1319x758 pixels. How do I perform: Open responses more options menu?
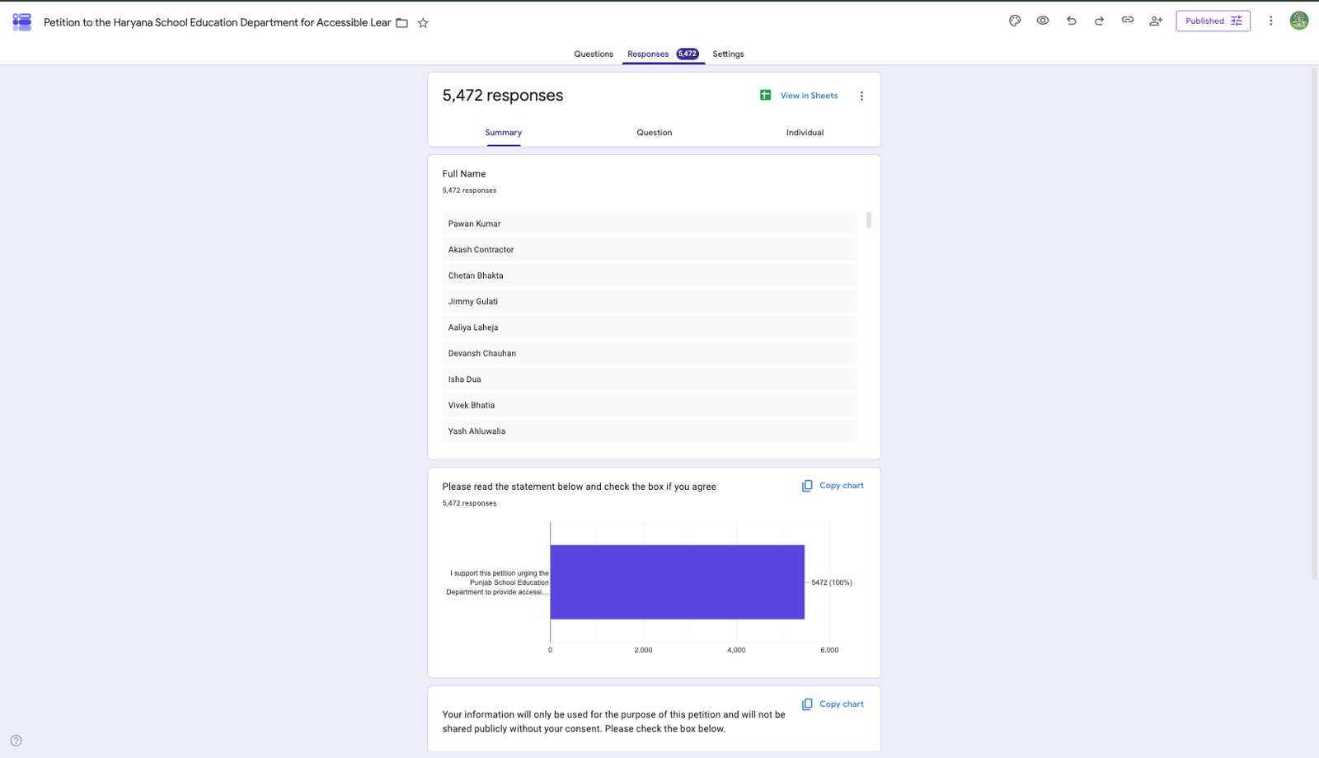861,96
